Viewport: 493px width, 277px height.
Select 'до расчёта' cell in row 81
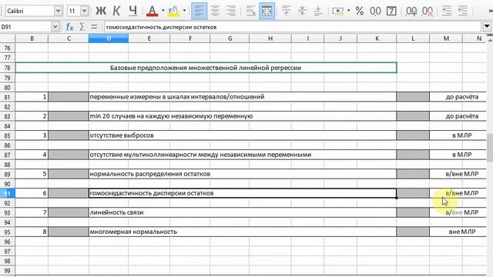(458, 97)
